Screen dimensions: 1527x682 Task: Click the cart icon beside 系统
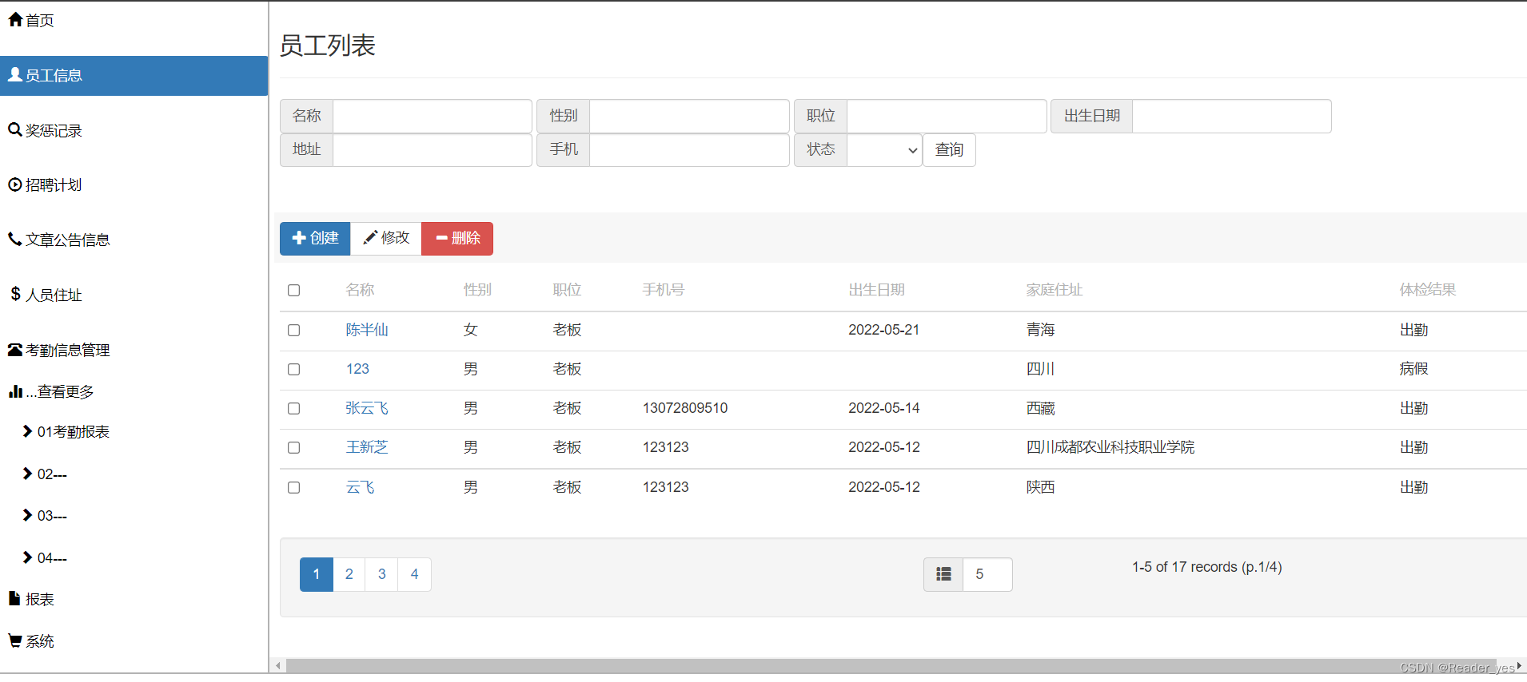click(x=15, y=640)
